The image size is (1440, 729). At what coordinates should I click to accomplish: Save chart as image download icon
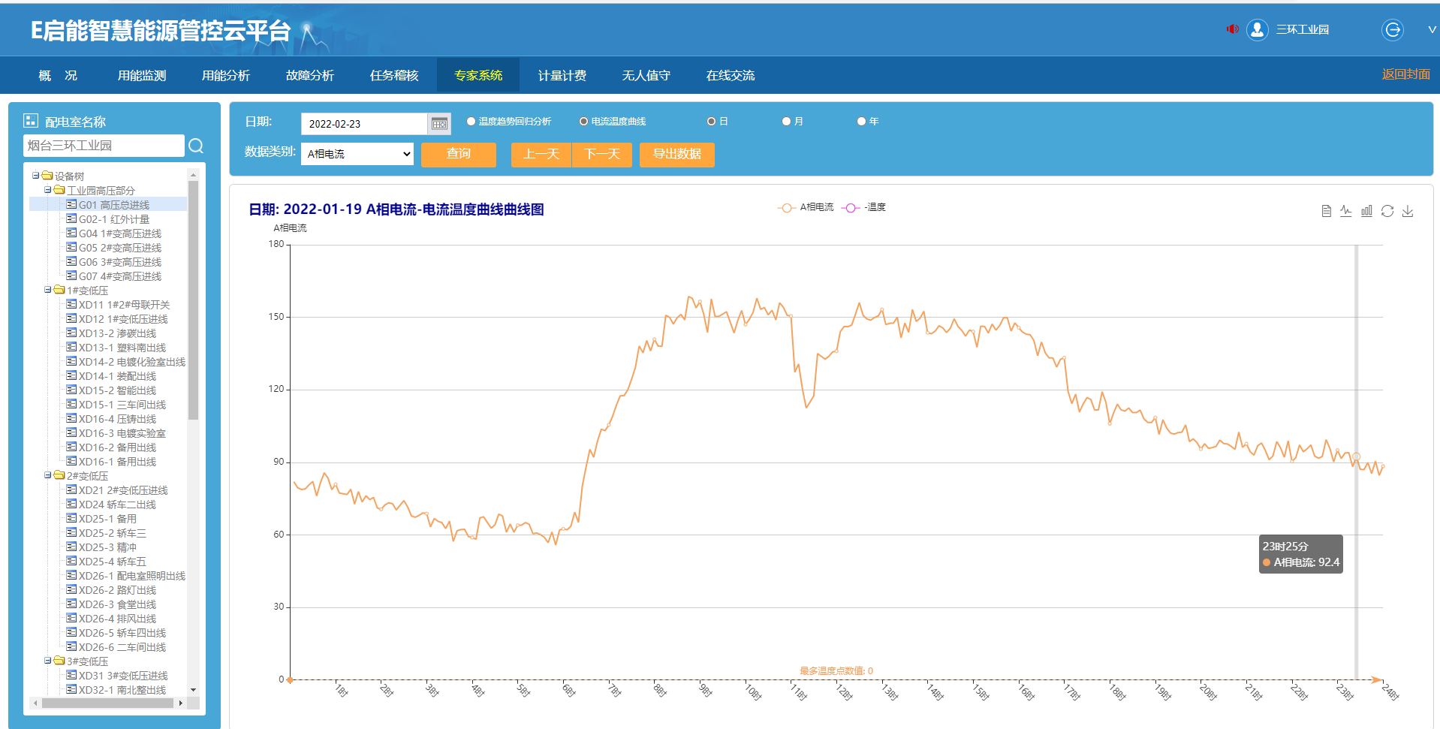click(1408, 211)
